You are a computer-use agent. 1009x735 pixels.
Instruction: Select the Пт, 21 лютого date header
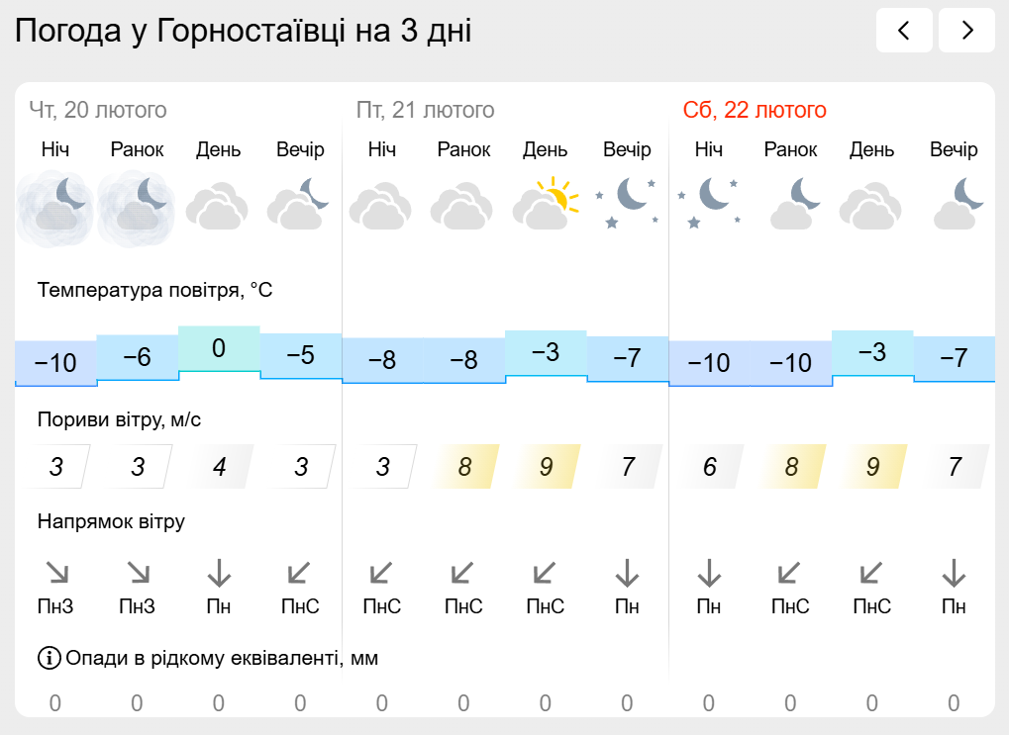(x=426, y=110)
